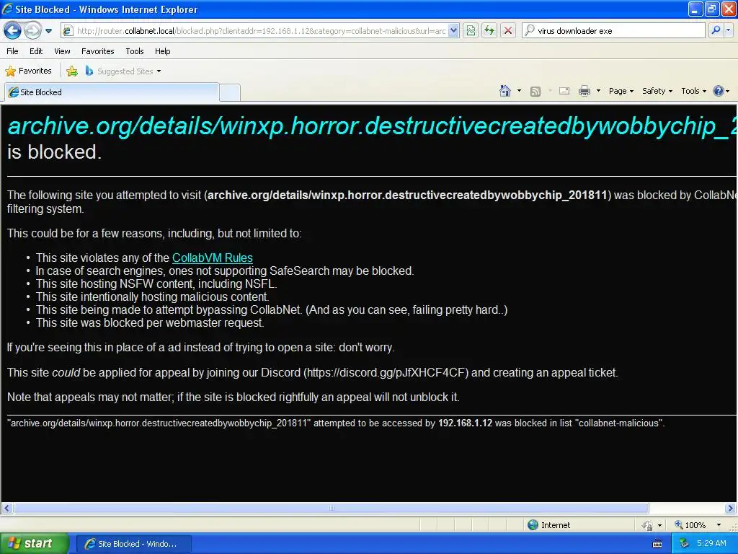Print the page with the printer icon
The height and width of the screenshot is (554, 738).
(584, 91)
